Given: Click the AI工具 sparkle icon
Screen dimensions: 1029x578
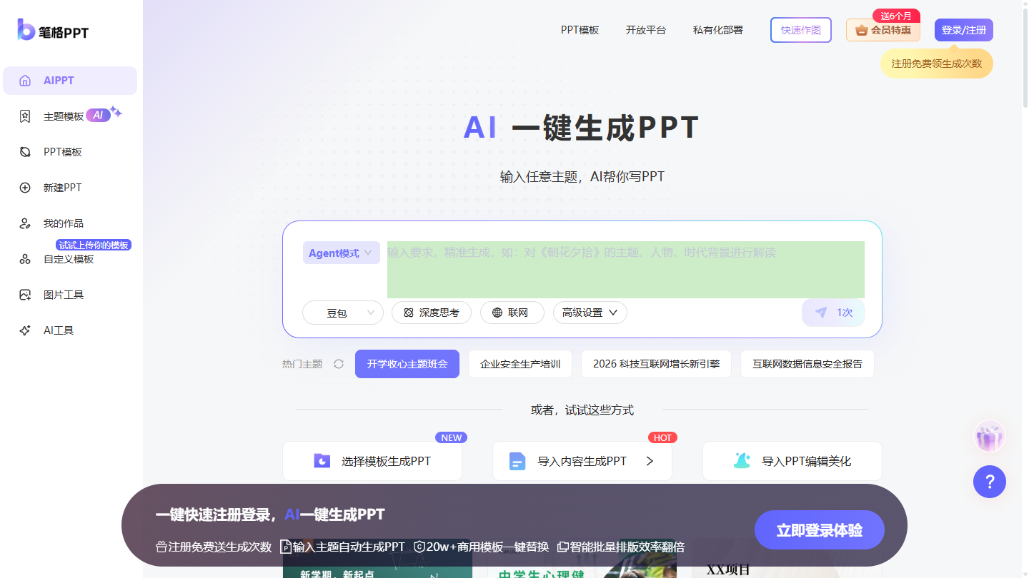Looking at the screenshot, I should (25, 330).
